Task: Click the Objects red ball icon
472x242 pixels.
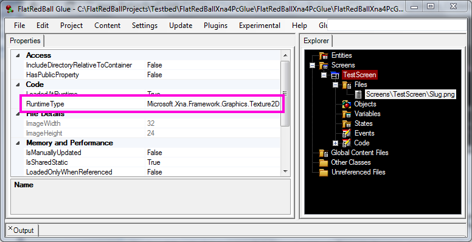Action: [x=347, y=104]
